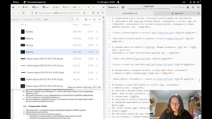
Task: Open the Pocket save icon
Action: tap(93, 13)
